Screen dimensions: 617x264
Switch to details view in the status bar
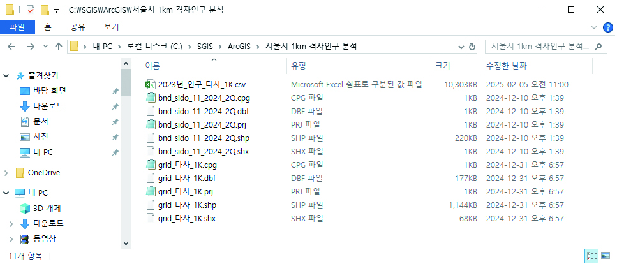click(x=591, y=256)
